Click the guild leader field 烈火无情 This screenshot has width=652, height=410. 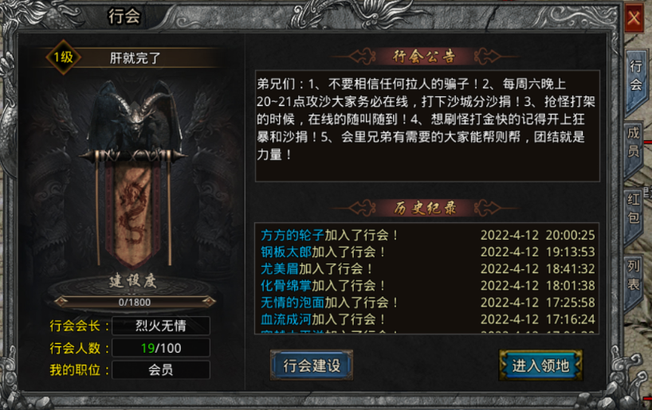pyautogui.click(x=161, y=326)
